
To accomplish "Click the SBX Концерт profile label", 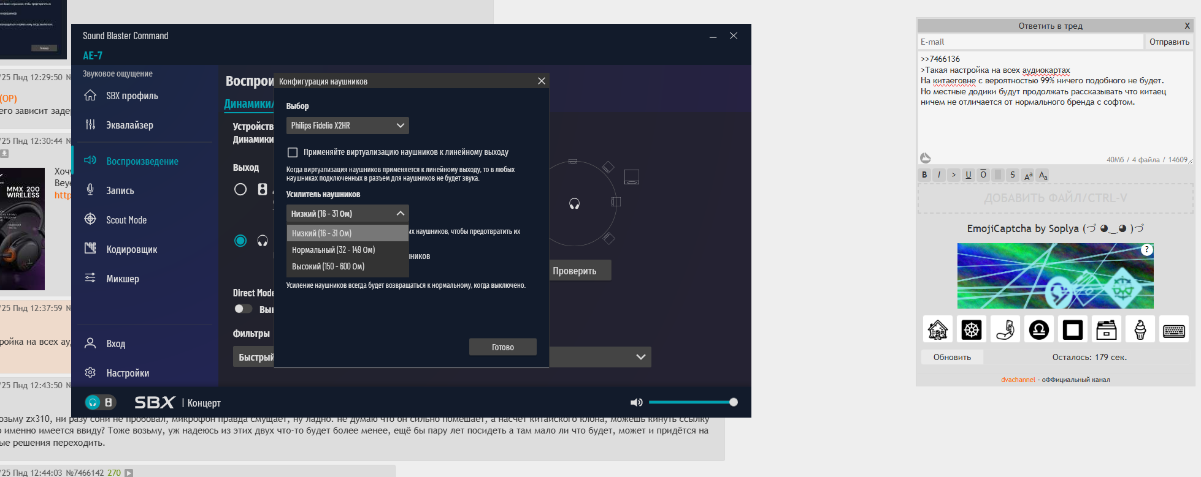I will pos(178,402).
